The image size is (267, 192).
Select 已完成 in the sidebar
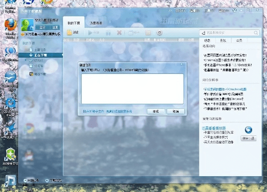coord(38,60)
